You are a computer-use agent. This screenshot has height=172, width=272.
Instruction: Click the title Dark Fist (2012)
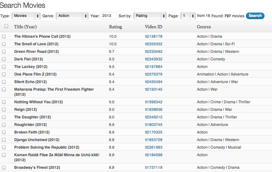click(x=29, y=59)
